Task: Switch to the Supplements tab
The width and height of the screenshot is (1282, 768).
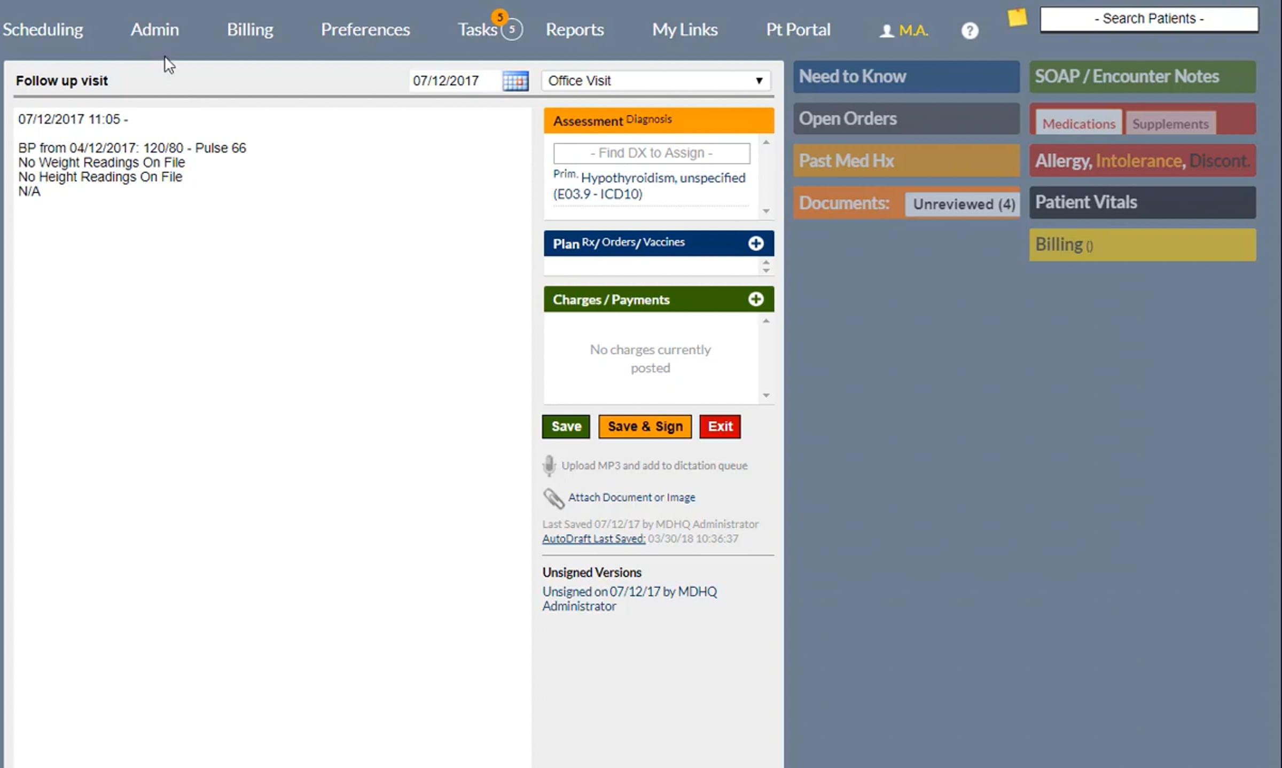Action: coord(1170,123)
